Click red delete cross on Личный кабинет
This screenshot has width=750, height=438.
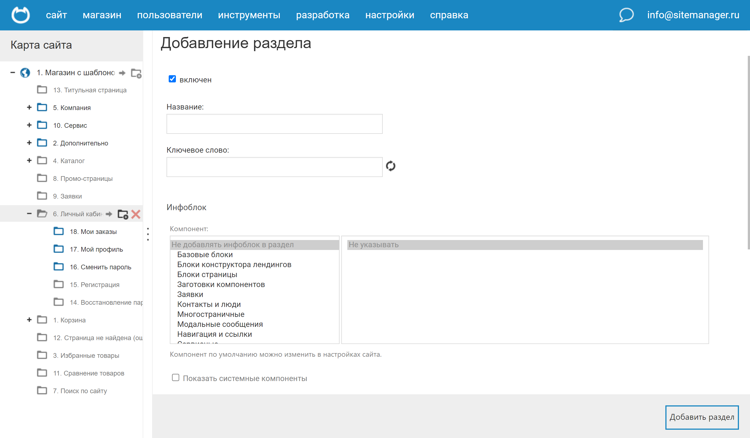coord(136,214)
